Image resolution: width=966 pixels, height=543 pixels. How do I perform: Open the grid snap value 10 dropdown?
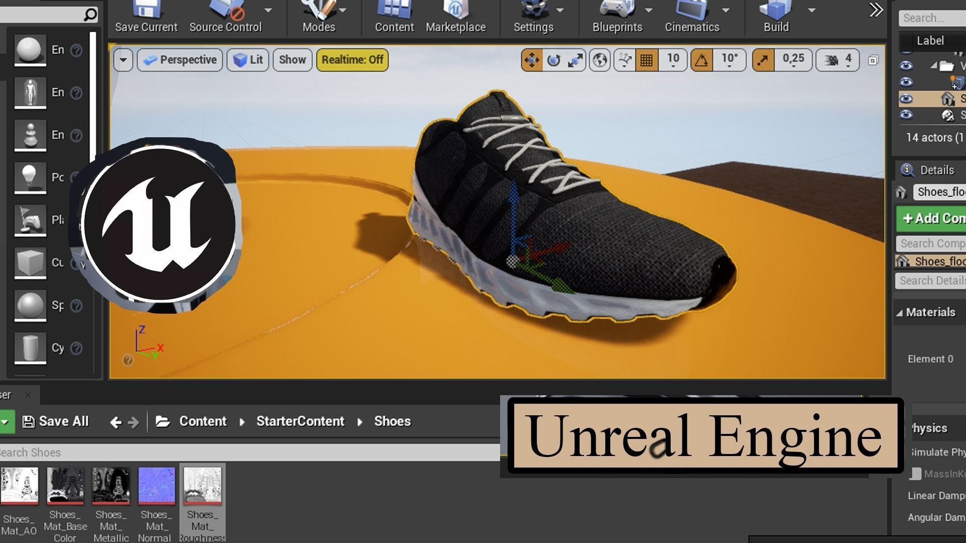click(673, 60)
